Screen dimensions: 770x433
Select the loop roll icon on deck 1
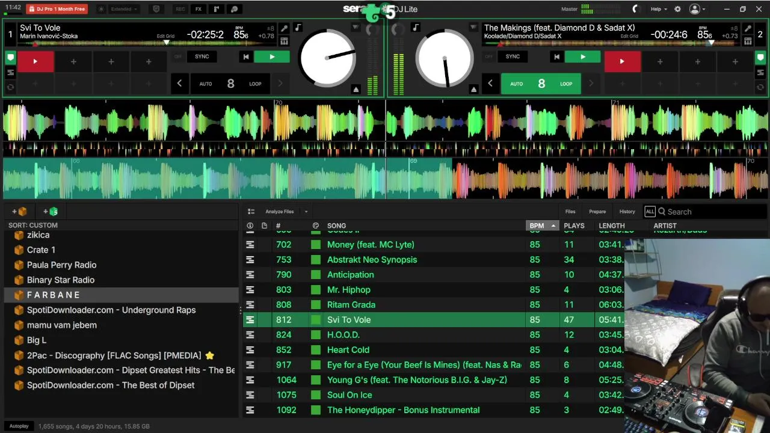coord(10,87)
